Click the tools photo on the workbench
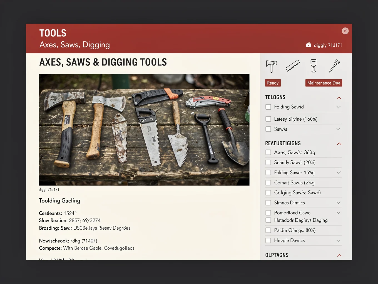The height and width of the screenshot is (284, 378). 144,130
